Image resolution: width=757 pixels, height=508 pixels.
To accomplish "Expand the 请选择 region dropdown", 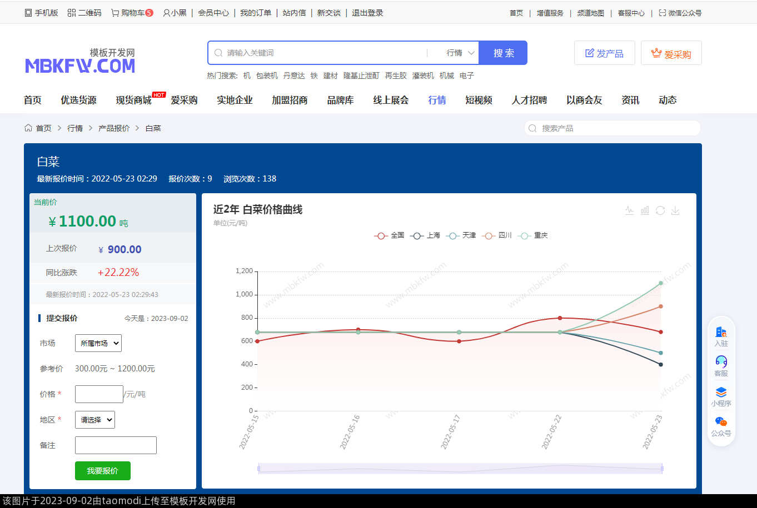I will [x=95, y=420].
